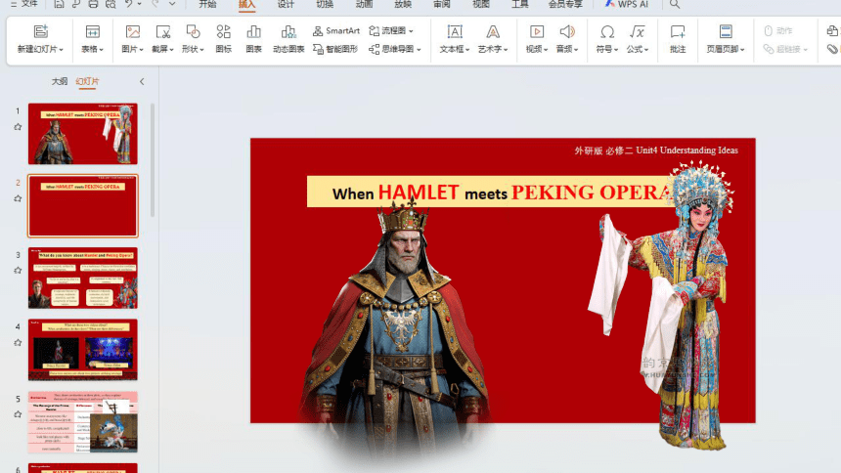841x473 pixels.
Task: Undo the last action
Action: click(x=129, y=4)
